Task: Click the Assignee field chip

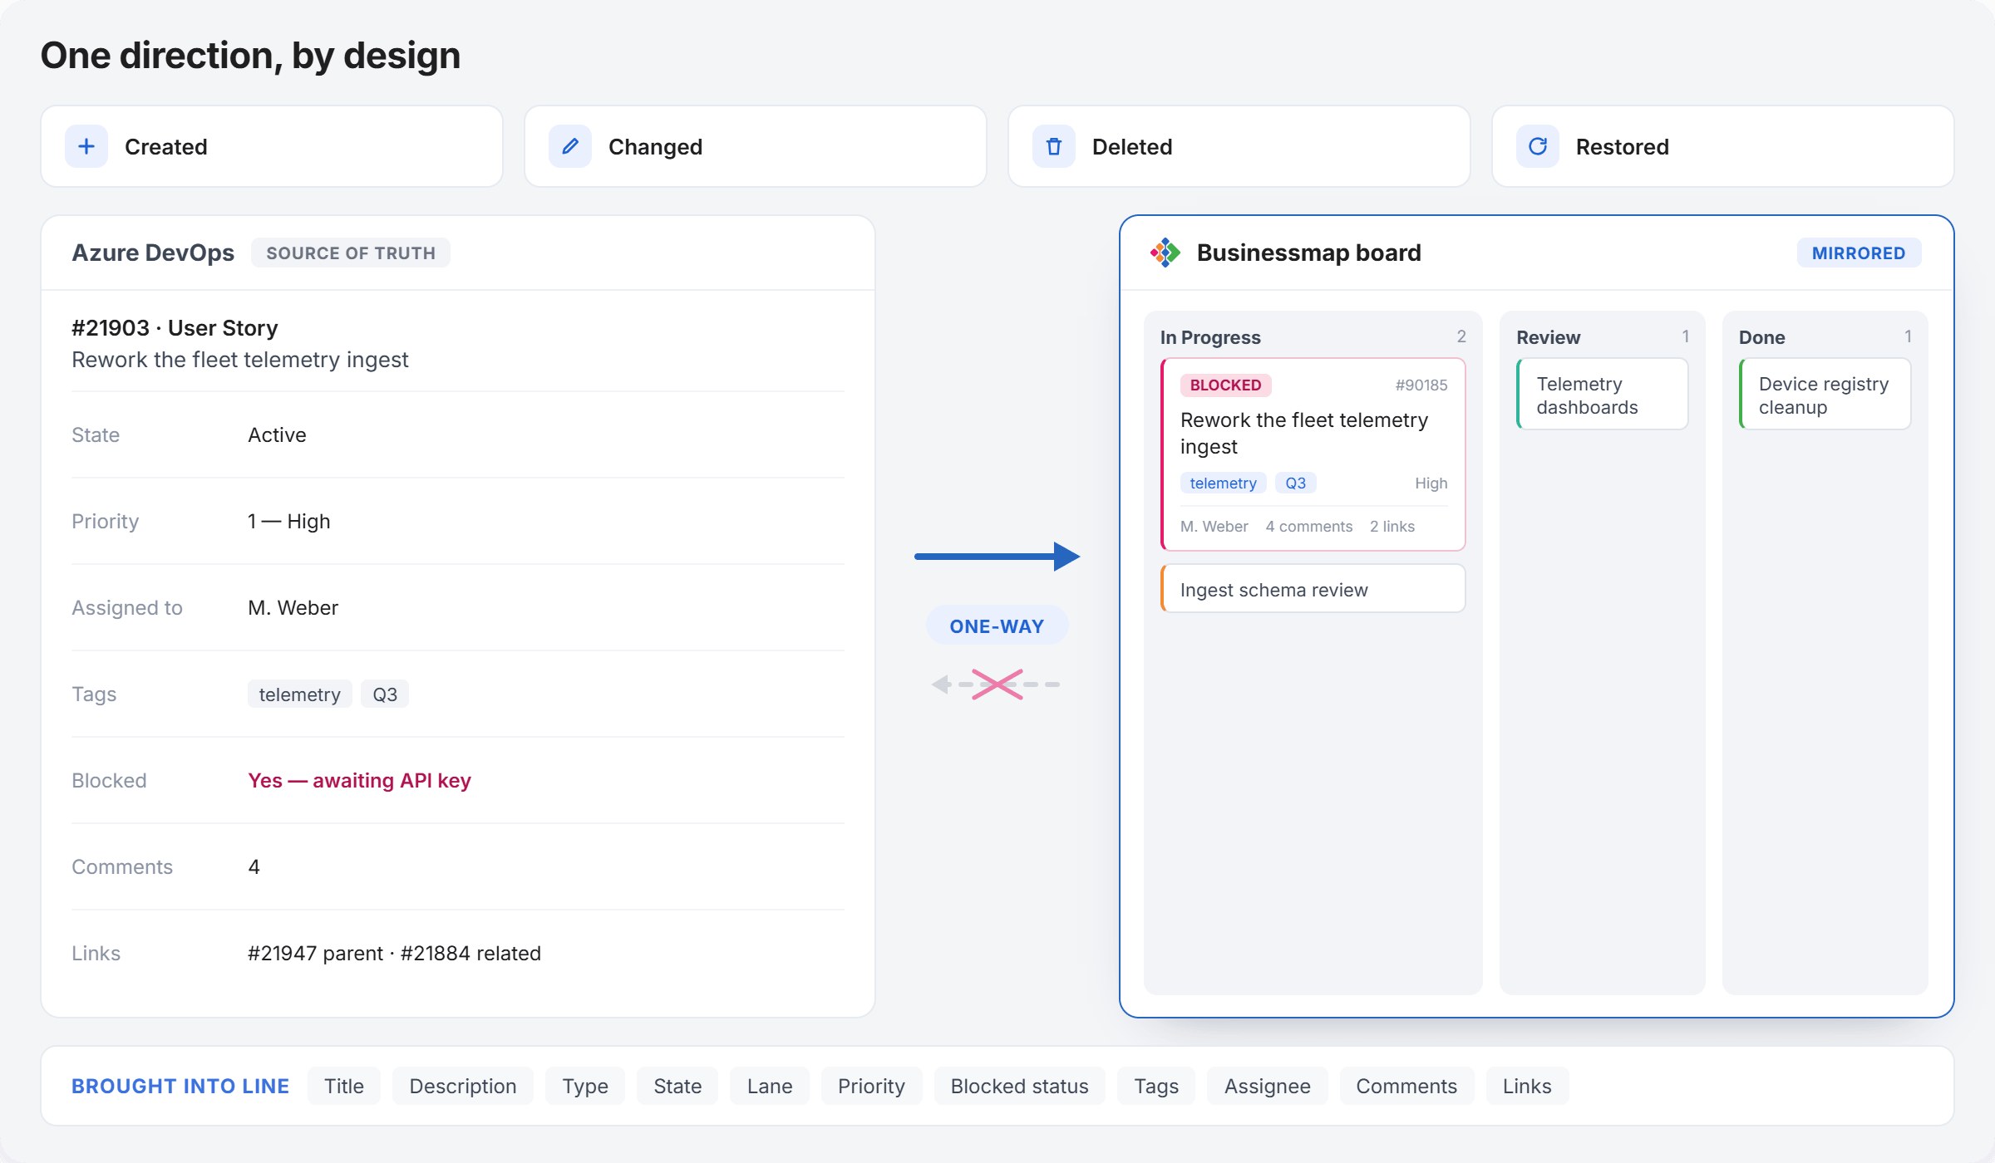Action: tap(1268, 1087)
